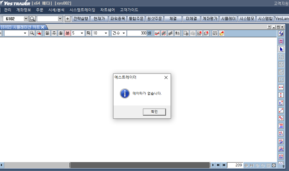This screenshot has width=289, height=171.
Task: Expand the 6102 screen number dropdown
Action: pos(26,19)
